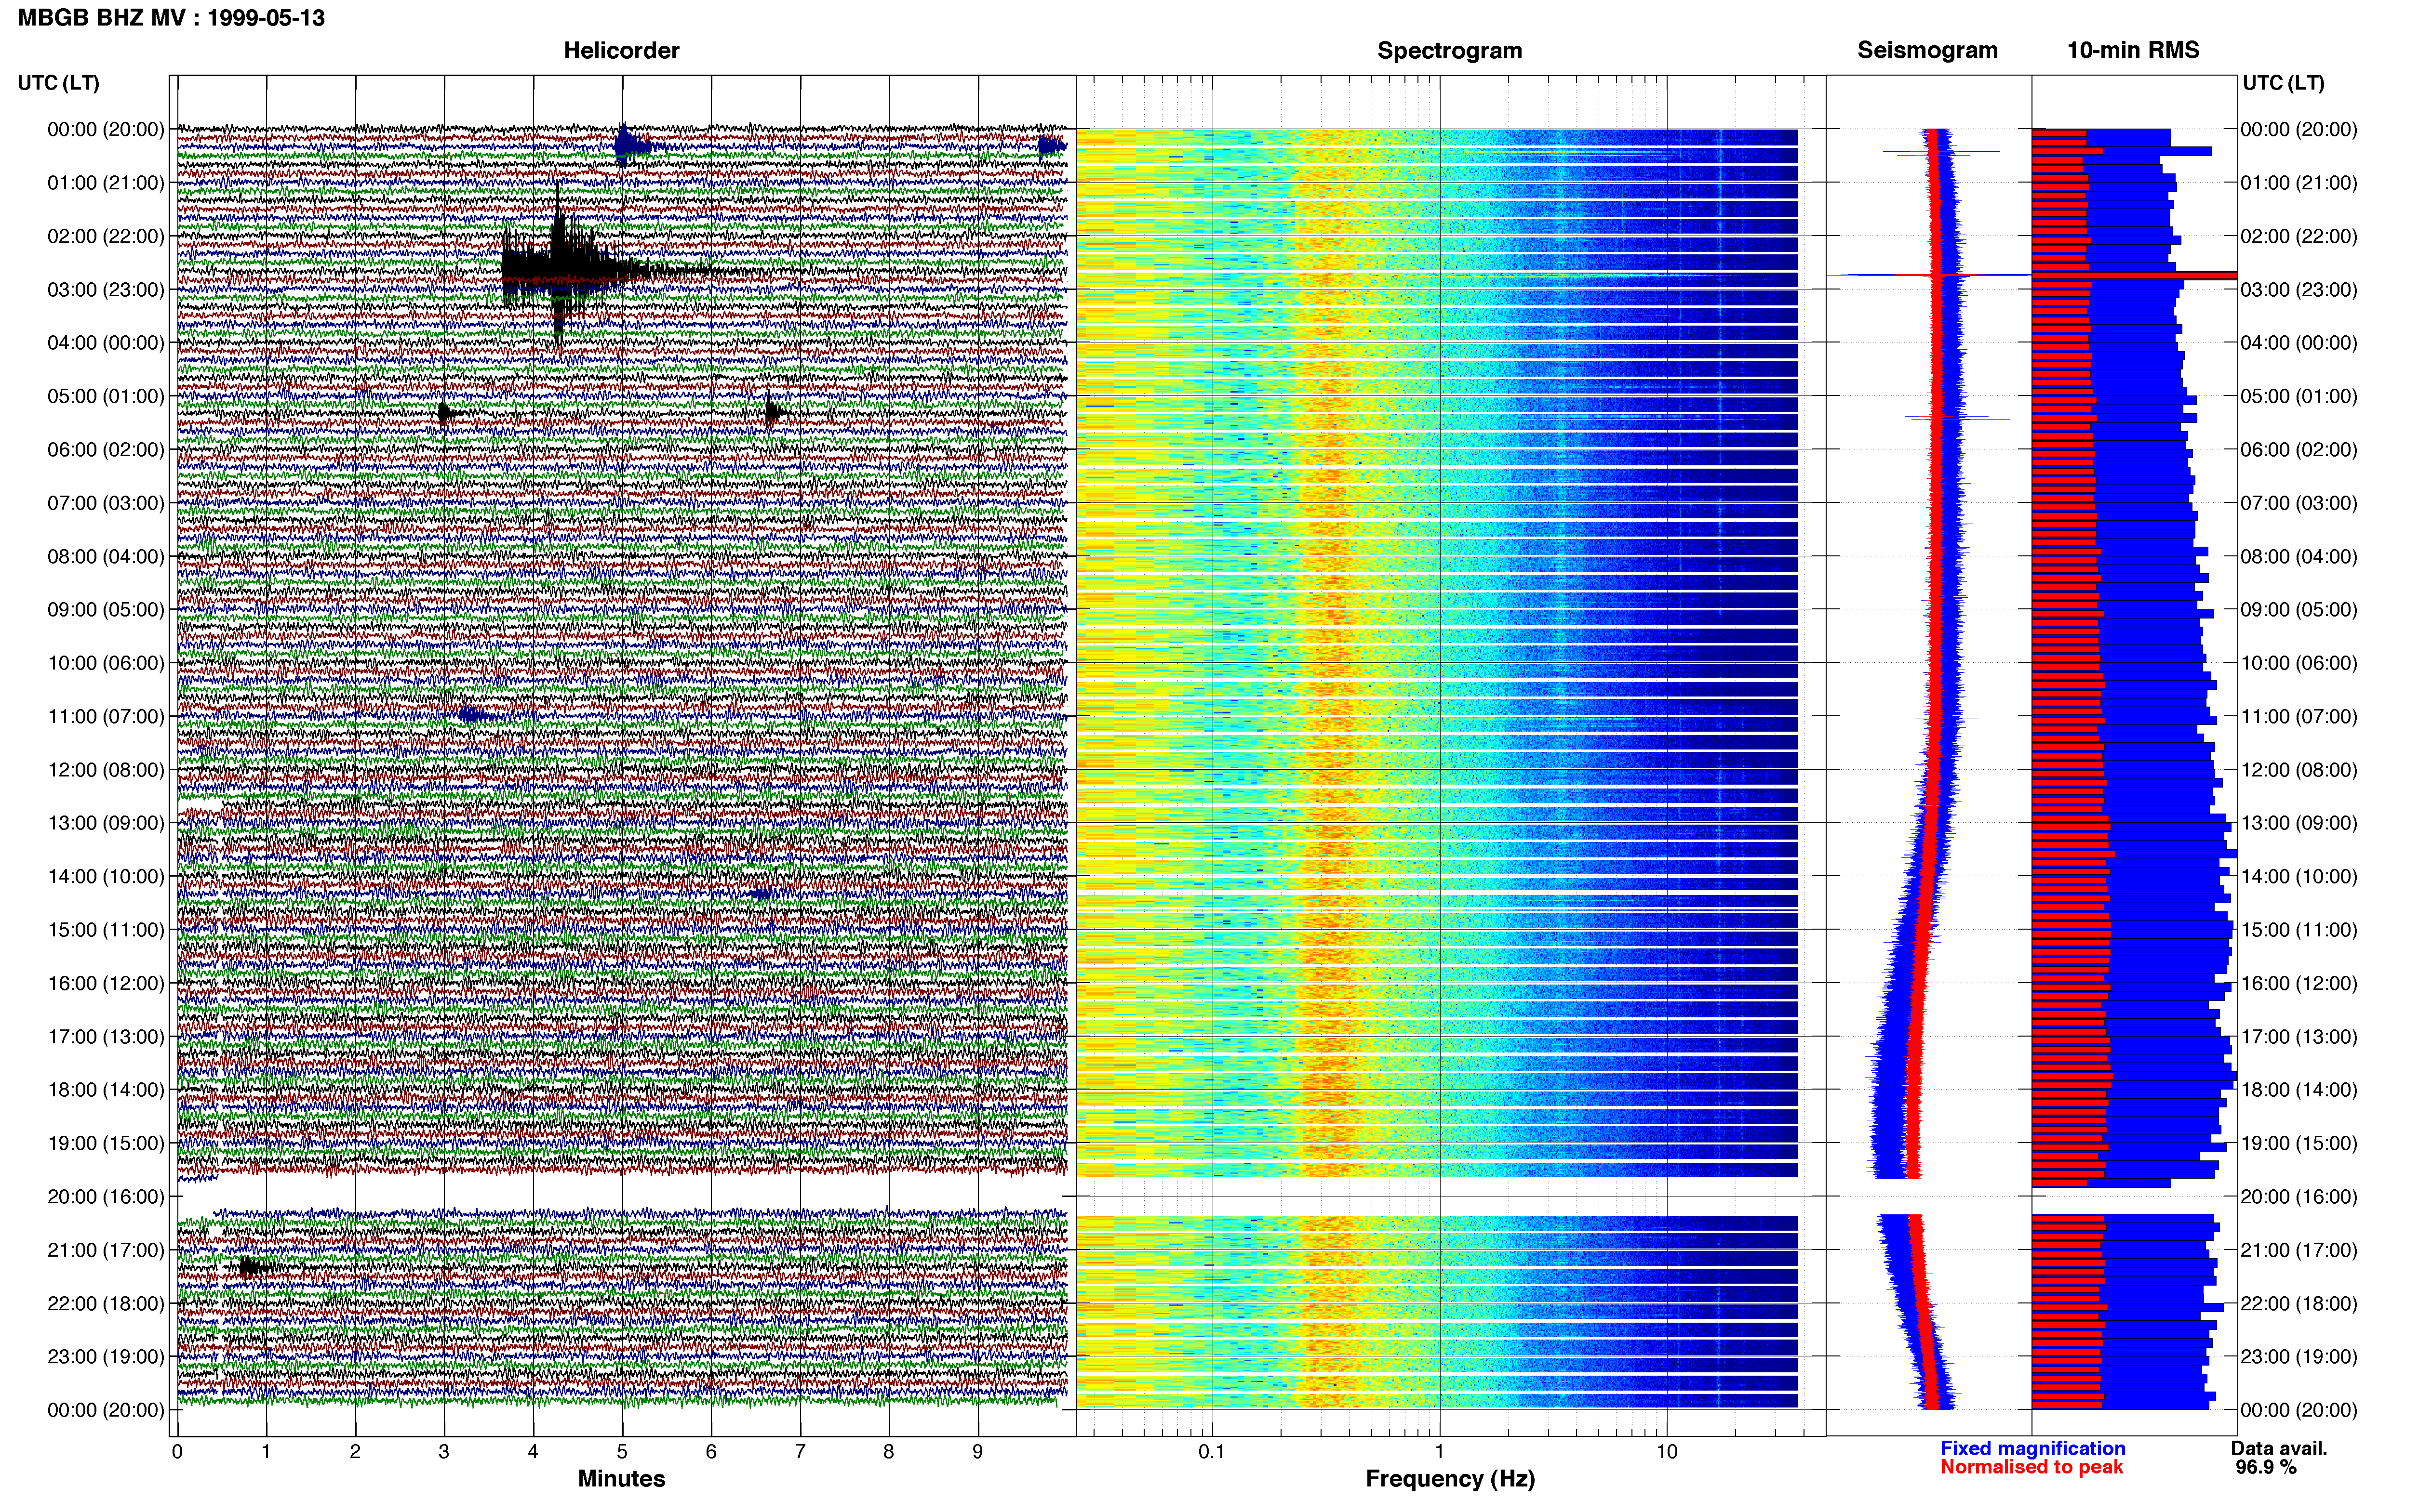Screen dimensions: 2419x1512
Task: Click the right UTC (LT) axis label
Action: click(x=2283, y=83)
